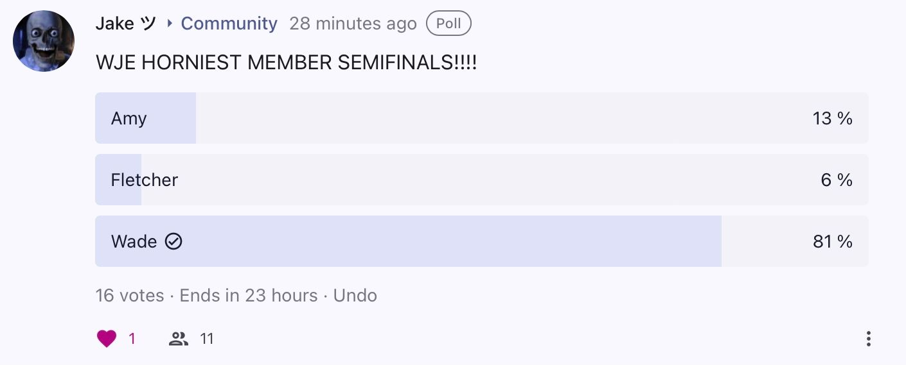Click the Poll badge label
The width and height of the screenshot is (906, 365).
[x=449, y=24]
